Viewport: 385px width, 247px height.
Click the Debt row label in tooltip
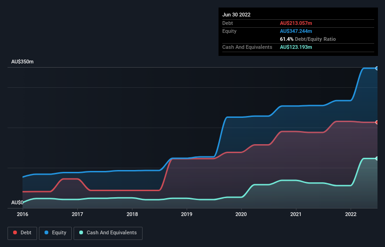(x=227, y=23)
